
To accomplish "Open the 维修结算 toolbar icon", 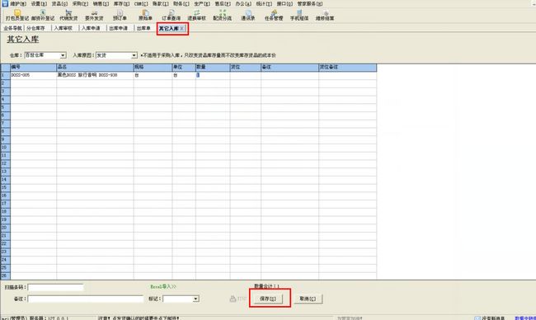I will point(325,16).
